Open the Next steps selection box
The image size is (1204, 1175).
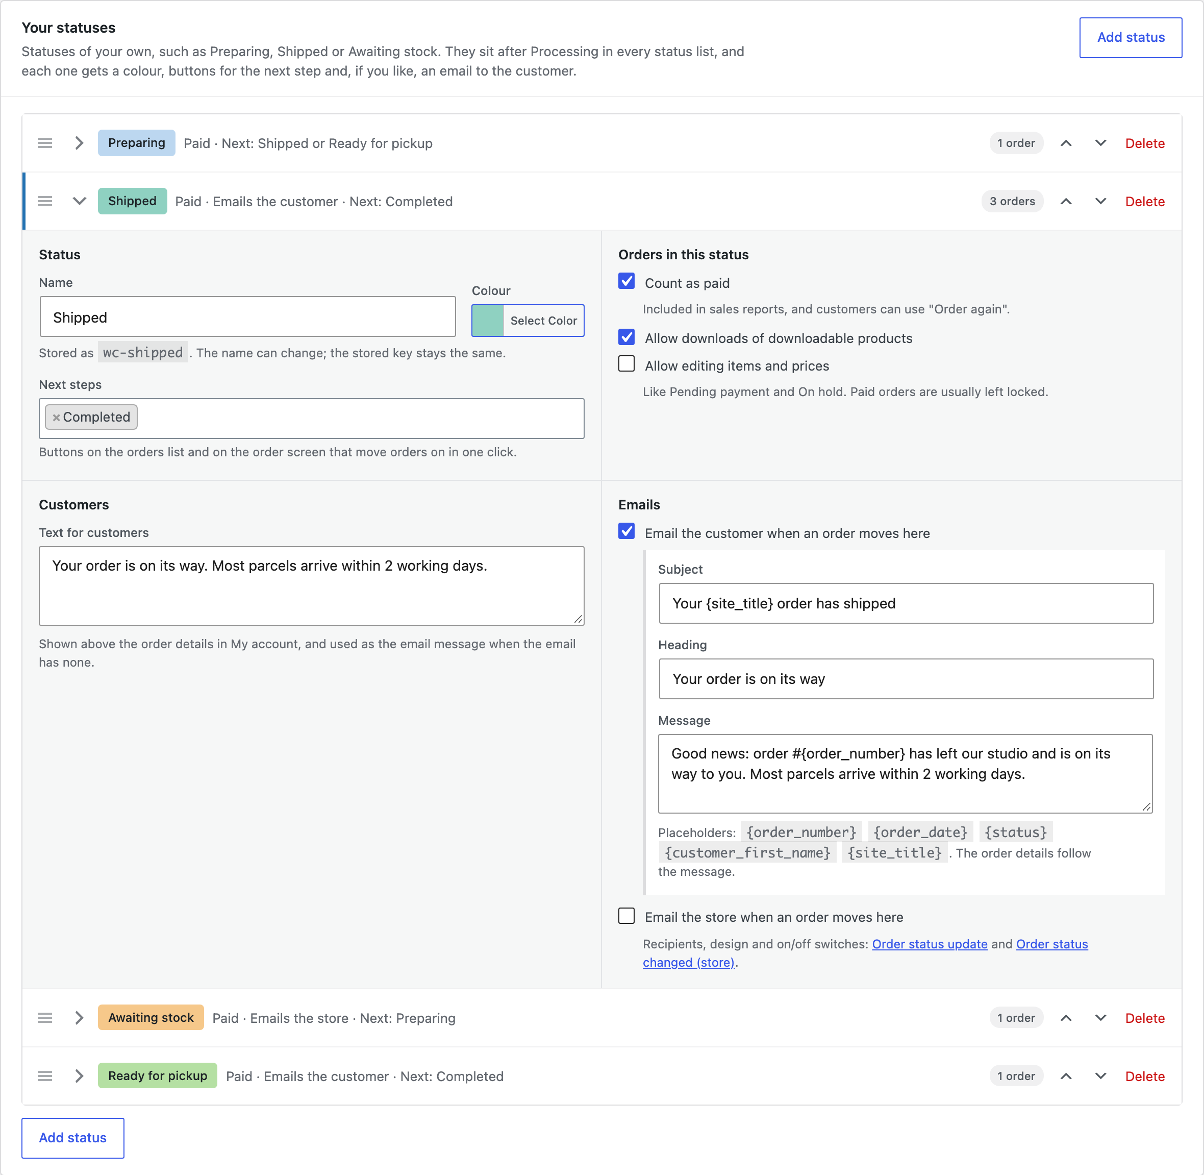point(312,419)
